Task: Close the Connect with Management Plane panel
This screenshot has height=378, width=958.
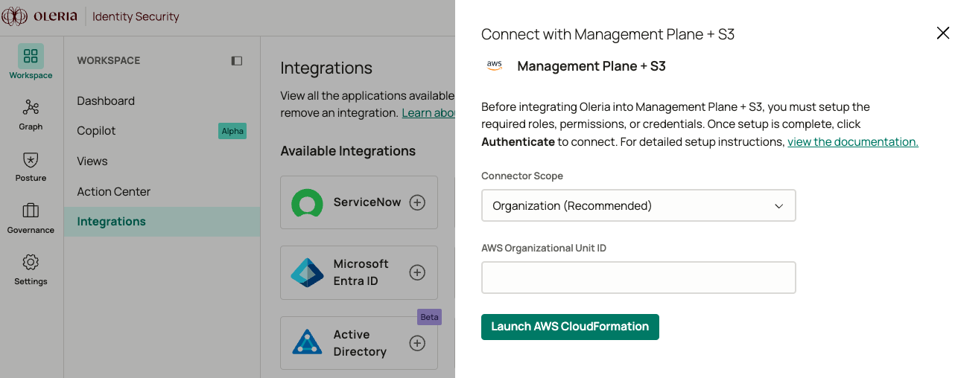Action: [942, 33]
